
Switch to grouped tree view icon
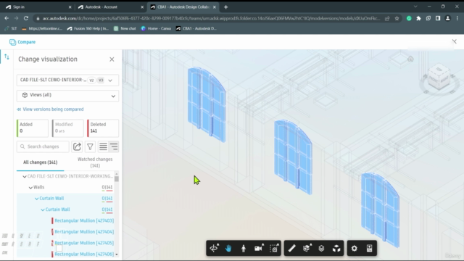(x=114, y=146)
